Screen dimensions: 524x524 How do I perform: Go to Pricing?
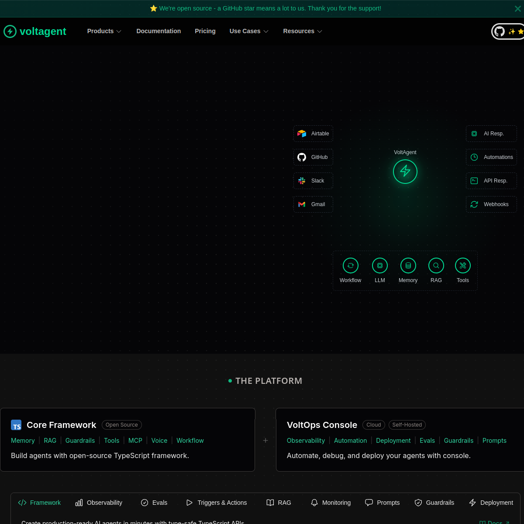tap(205, 31)
